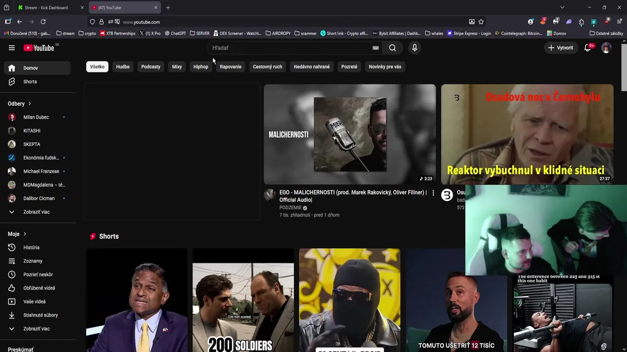Select the Podcasty filter chip
Screen dimensions: 627x352
[151, 66]
